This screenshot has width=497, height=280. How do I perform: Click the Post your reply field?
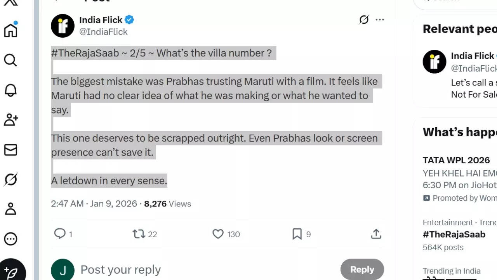[120, 269]
